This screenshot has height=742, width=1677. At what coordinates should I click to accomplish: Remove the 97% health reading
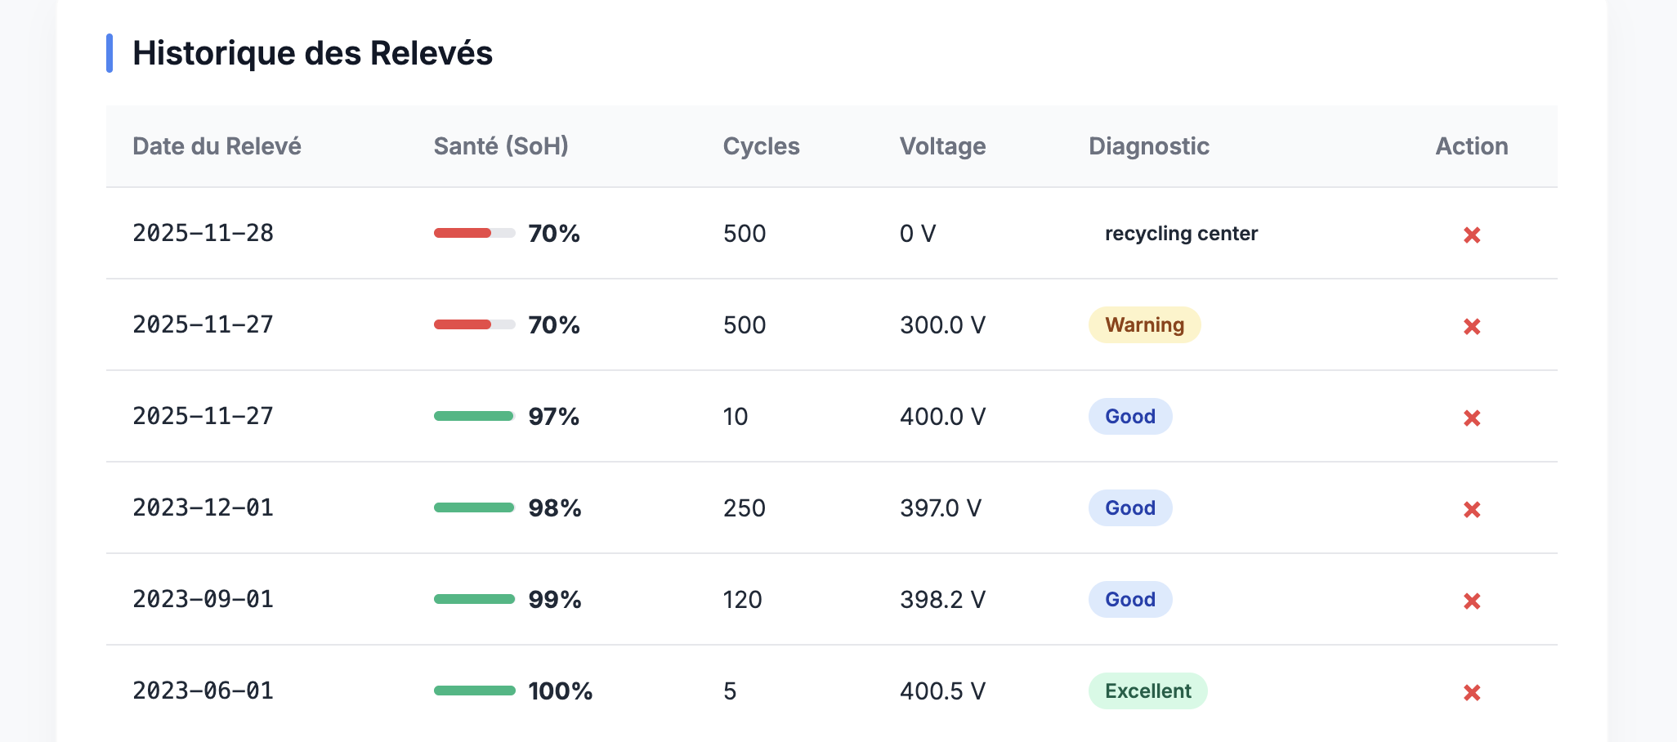pyautogui.click(x=1471, y=418)
